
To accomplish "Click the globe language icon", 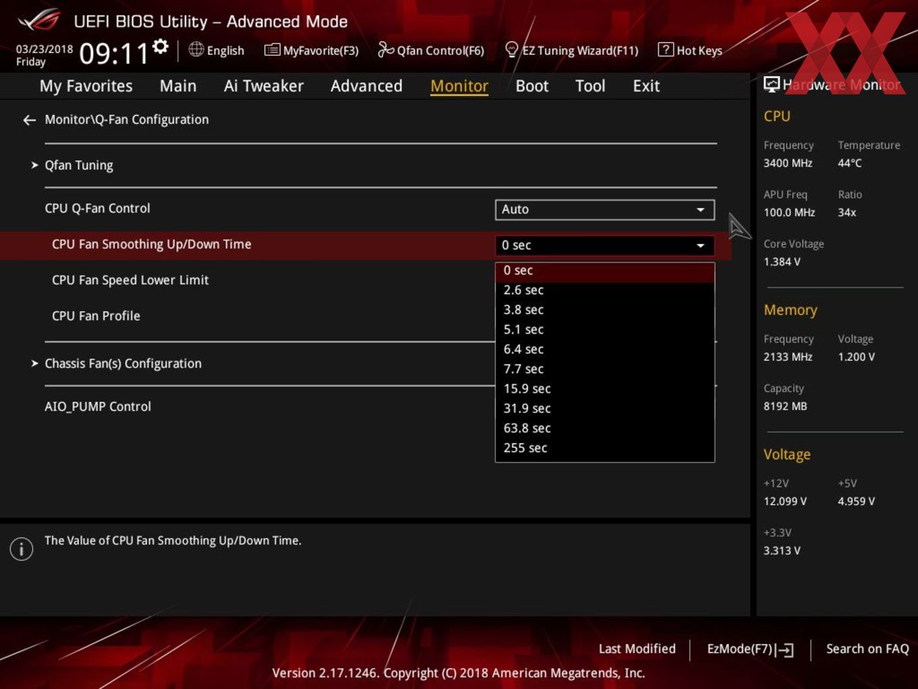I will tap(196, 49).
